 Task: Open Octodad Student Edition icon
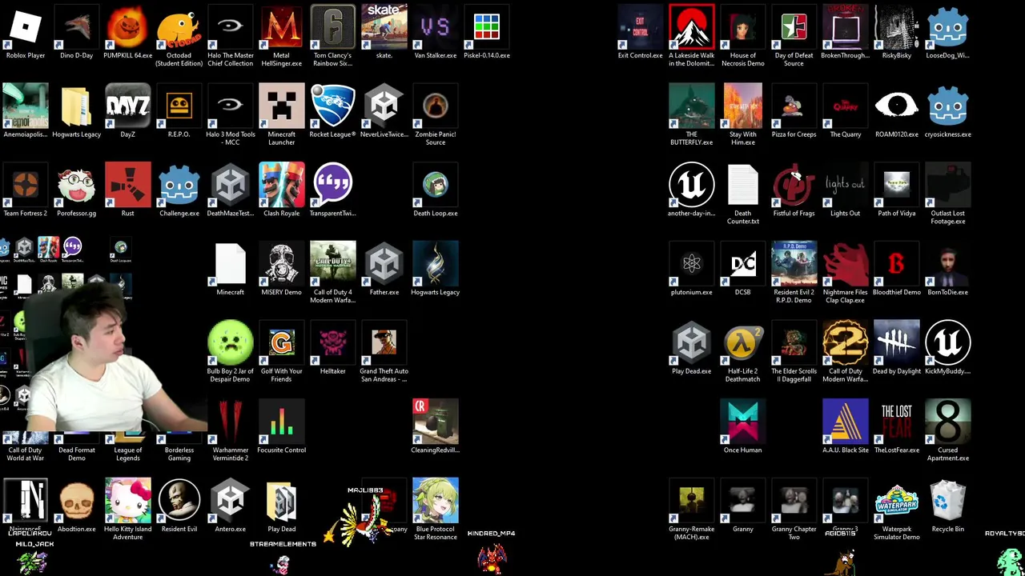coord(179,27)
